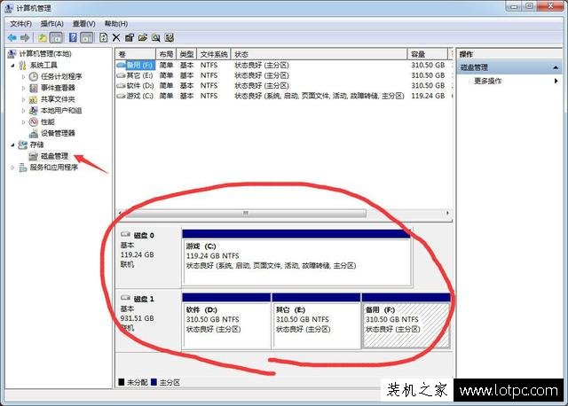Screen dimensions: 568x406
Task: Sort by the 容量 column header
Action: click(428, 54)
